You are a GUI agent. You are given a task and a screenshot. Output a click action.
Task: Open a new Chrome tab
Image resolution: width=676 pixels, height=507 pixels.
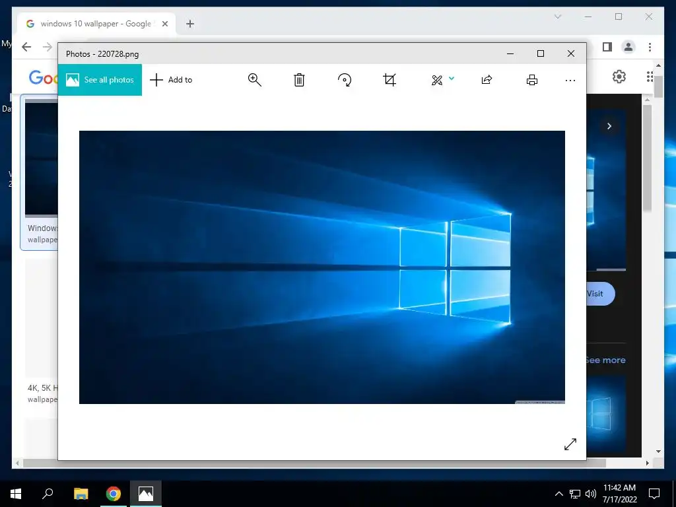[189, 24]
